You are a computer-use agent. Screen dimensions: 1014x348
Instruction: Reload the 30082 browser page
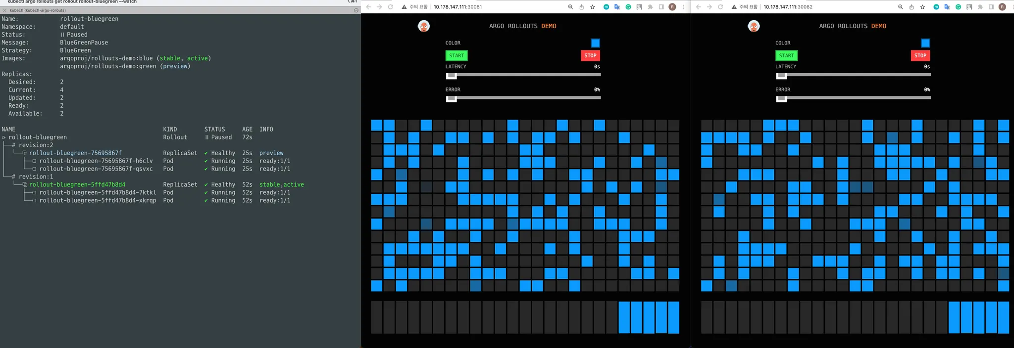720,7
